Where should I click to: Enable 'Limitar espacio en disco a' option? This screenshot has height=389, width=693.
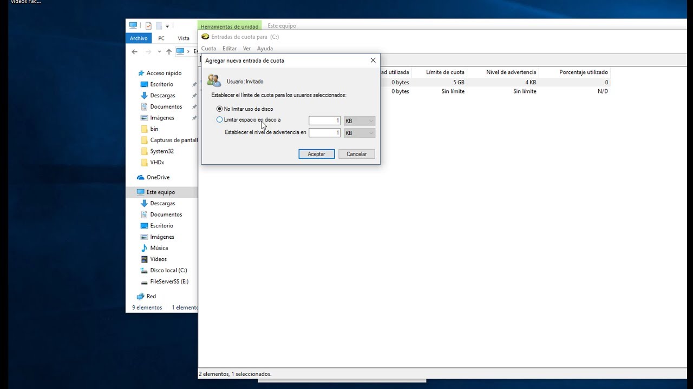click(219, 119)
